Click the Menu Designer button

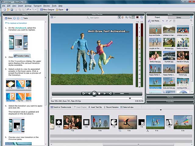47,10
